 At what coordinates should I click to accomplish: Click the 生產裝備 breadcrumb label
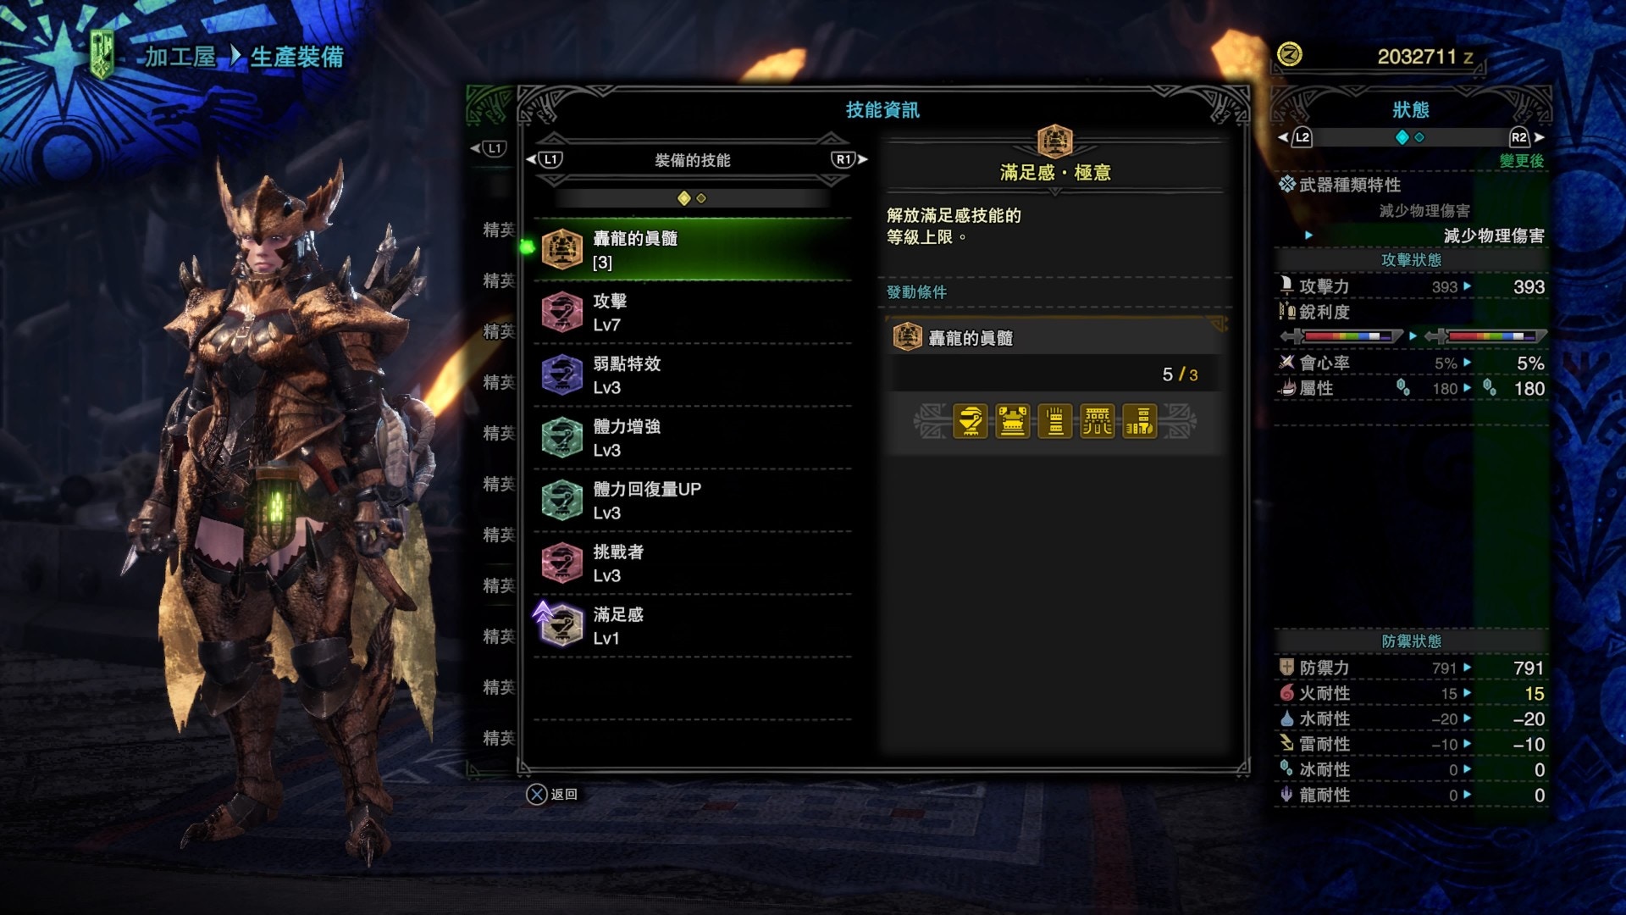[297, 57]
